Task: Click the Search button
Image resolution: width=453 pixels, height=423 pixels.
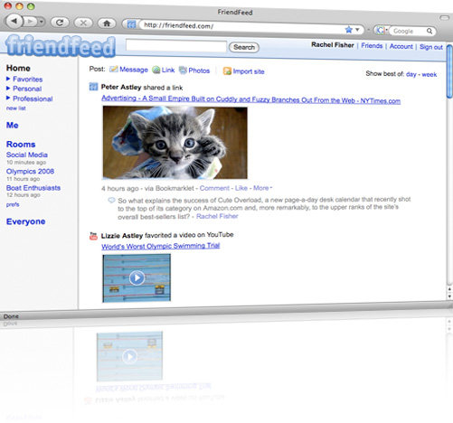Action: (x=244, y=47)
